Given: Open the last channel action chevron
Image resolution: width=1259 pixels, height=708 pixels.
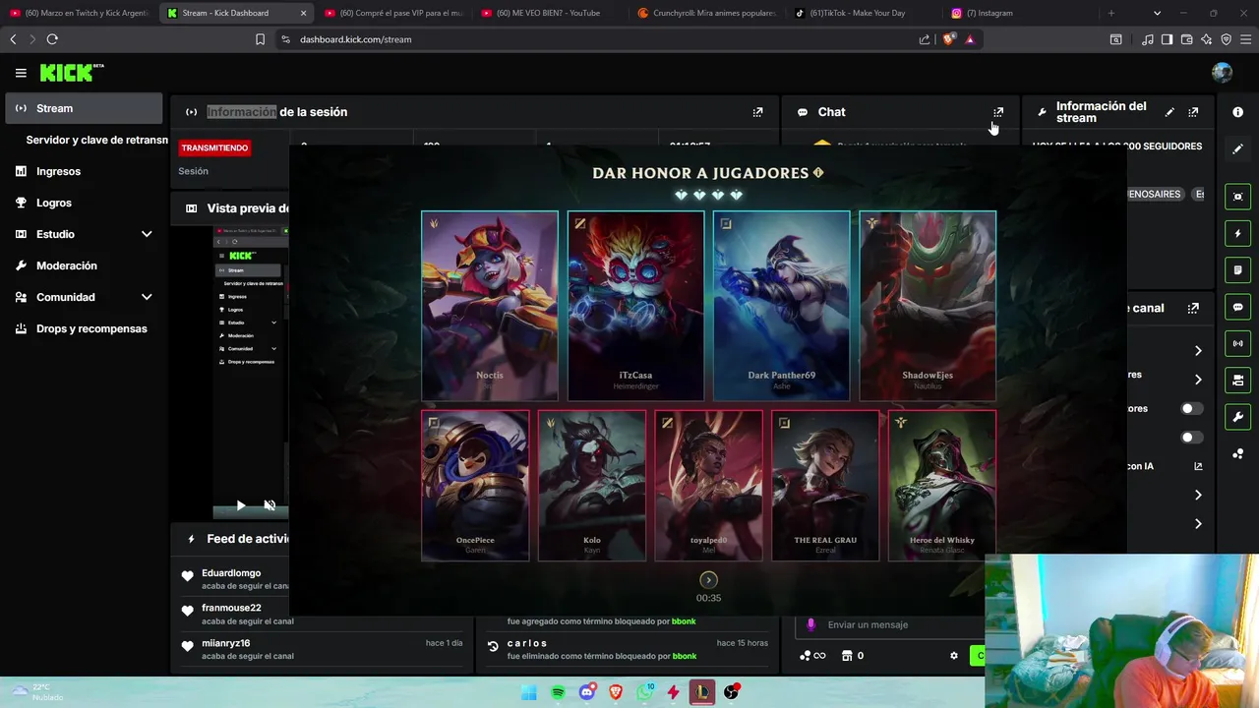Looking at the screenshot, I should pos(1198,524).
